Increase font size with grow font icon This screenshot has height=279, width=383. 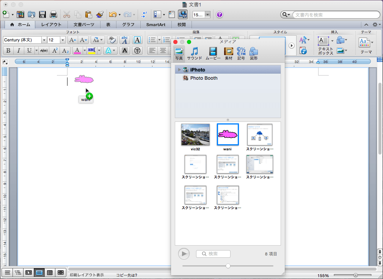[x=72, y=40]
